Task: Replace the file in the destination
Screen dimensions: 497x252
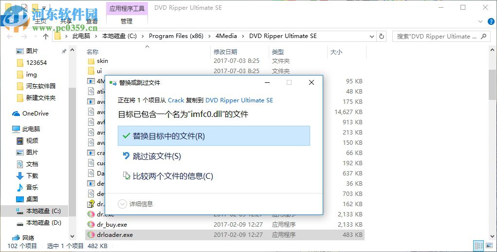Action: (214, 136)
